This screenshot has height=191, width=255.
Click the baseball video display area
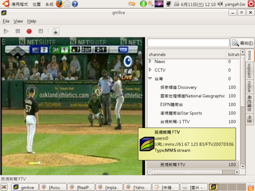pyautogui.click(x=73, y=106)
